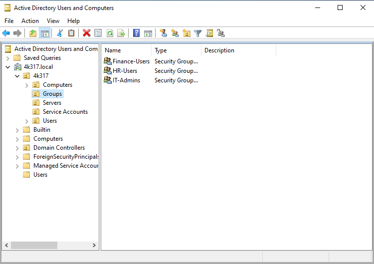Create a new user in current container
The image size is (374, 264).
pyautogui.click(x=164, y=33)
